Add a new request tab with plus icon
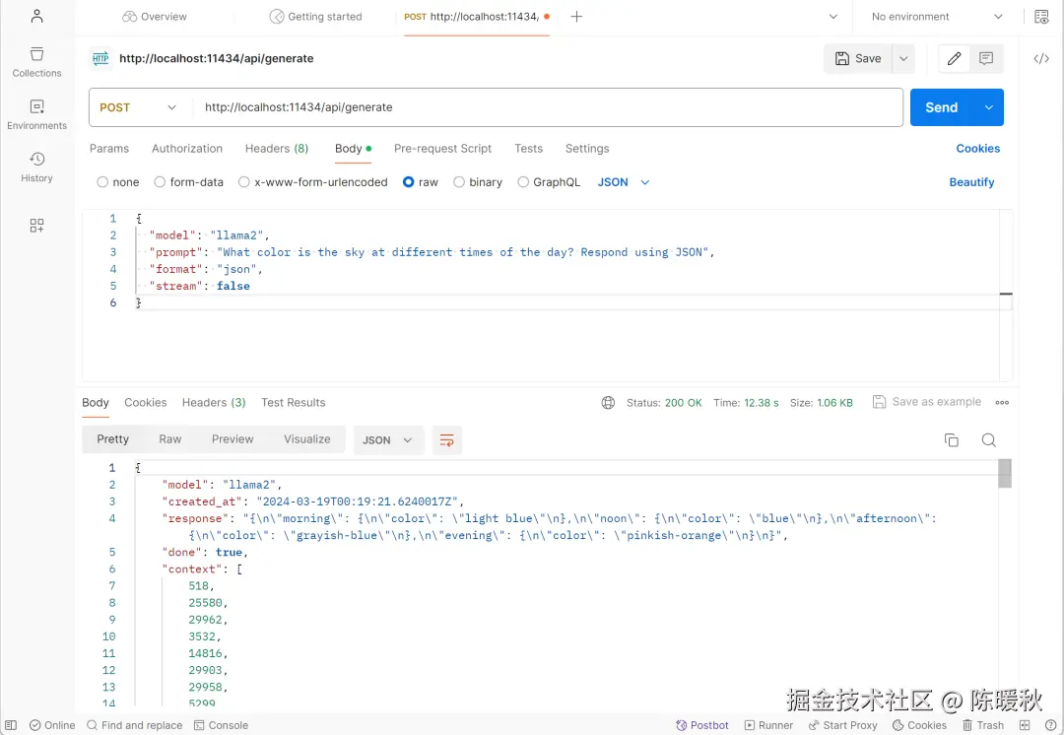1064x735 pixels. [x=576, y=17]
